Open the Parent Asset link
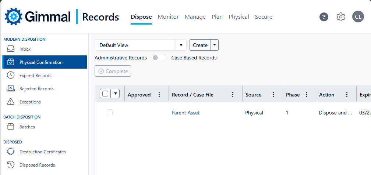Viewport: 371px width, 175px height. (x=185, y=113)
